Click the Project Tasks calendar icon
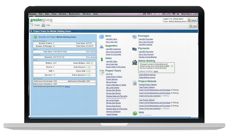 pyautogui.click(x=102, y=72)
